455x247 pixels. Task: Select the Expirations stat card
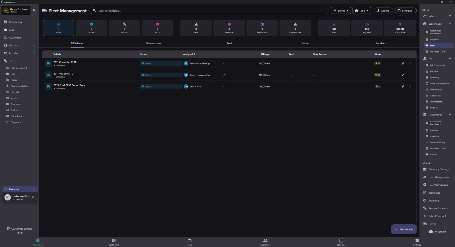tap(262, 28)
